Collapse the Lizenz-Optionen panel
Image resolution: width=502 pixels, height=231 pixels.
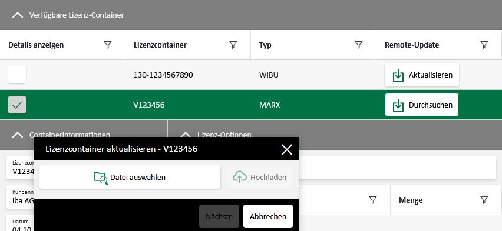(x=186, y=135)
